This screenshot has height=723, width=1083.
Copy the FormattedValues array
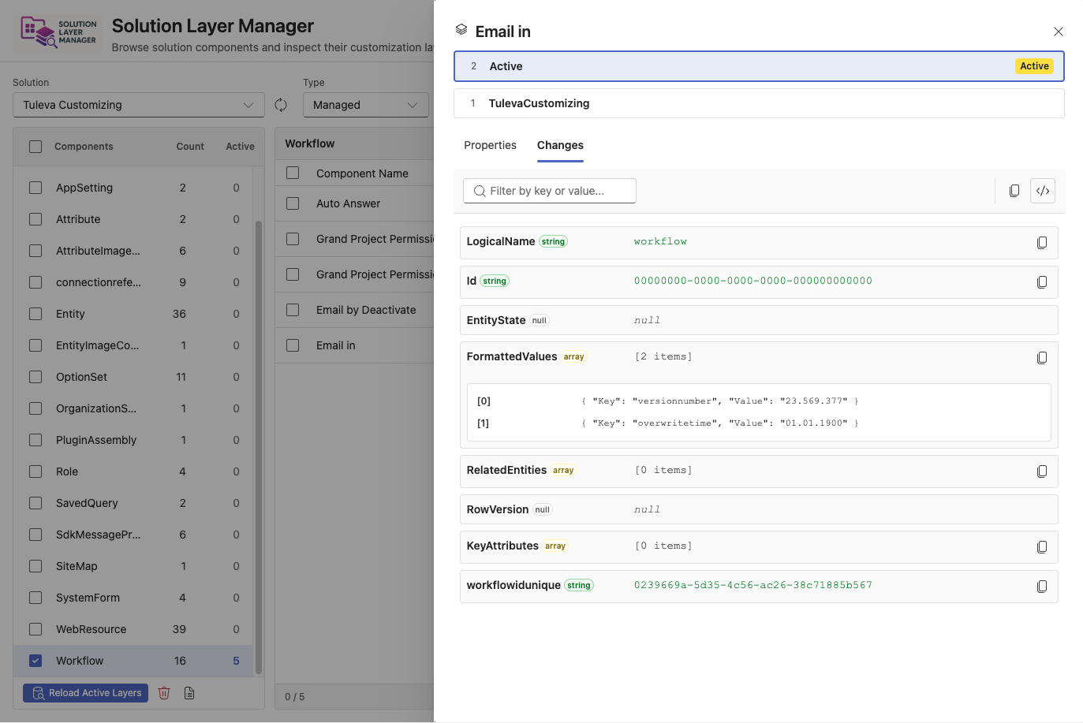(x=1042, y=358)
